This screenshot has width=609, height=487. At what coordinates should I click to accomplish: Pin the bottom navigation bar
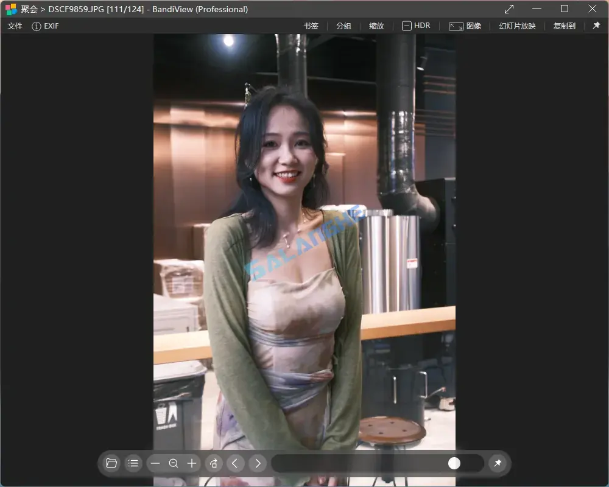point(498,463)
